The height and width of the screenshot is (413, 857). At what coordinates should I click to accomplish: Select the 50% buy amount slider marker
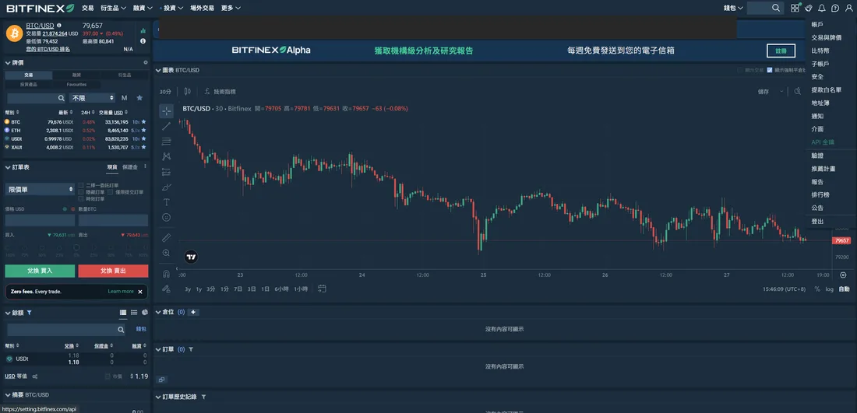click(42, 247)
